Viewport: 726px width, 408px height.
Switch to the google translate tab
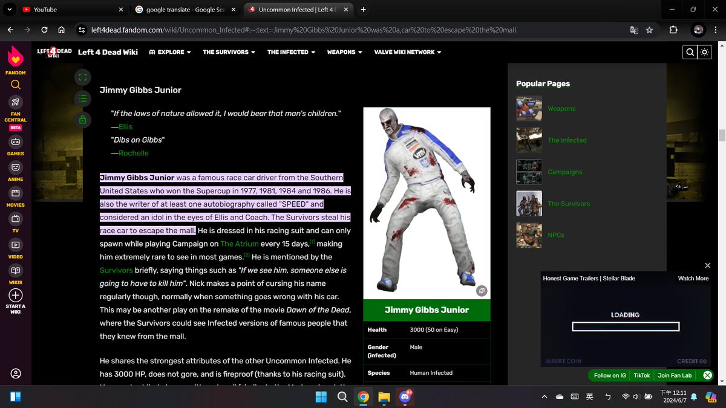click(185, 10)
